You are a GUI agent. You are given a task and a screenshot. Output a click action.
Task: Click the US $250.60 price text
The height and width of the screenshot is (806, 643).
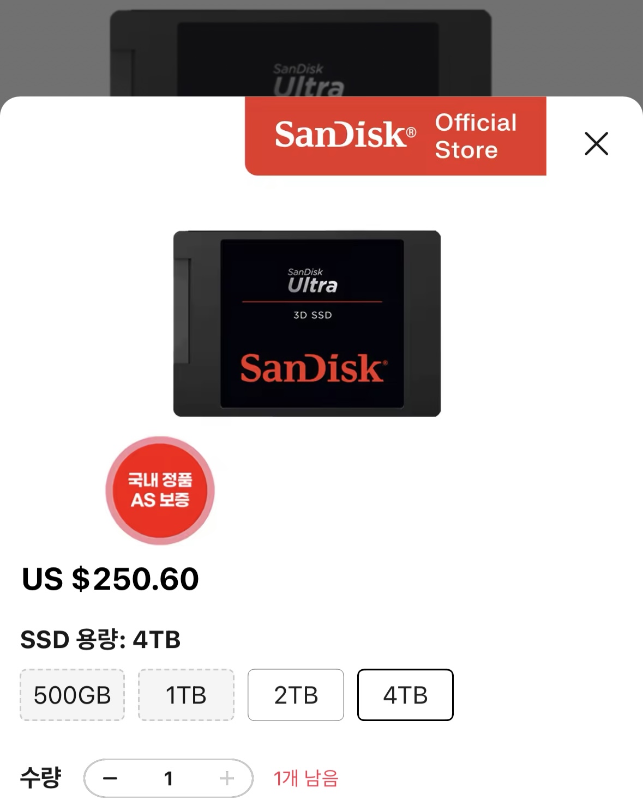pos(110,579)
